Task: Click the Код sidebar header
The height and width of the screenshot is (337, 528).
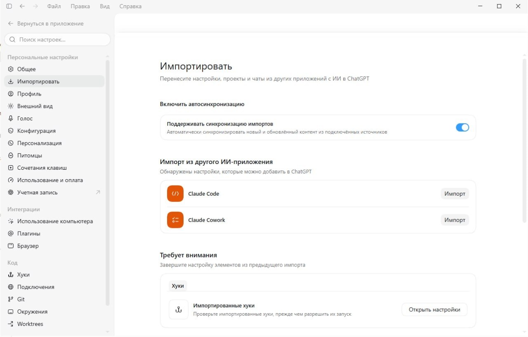Action: (12, 263)
